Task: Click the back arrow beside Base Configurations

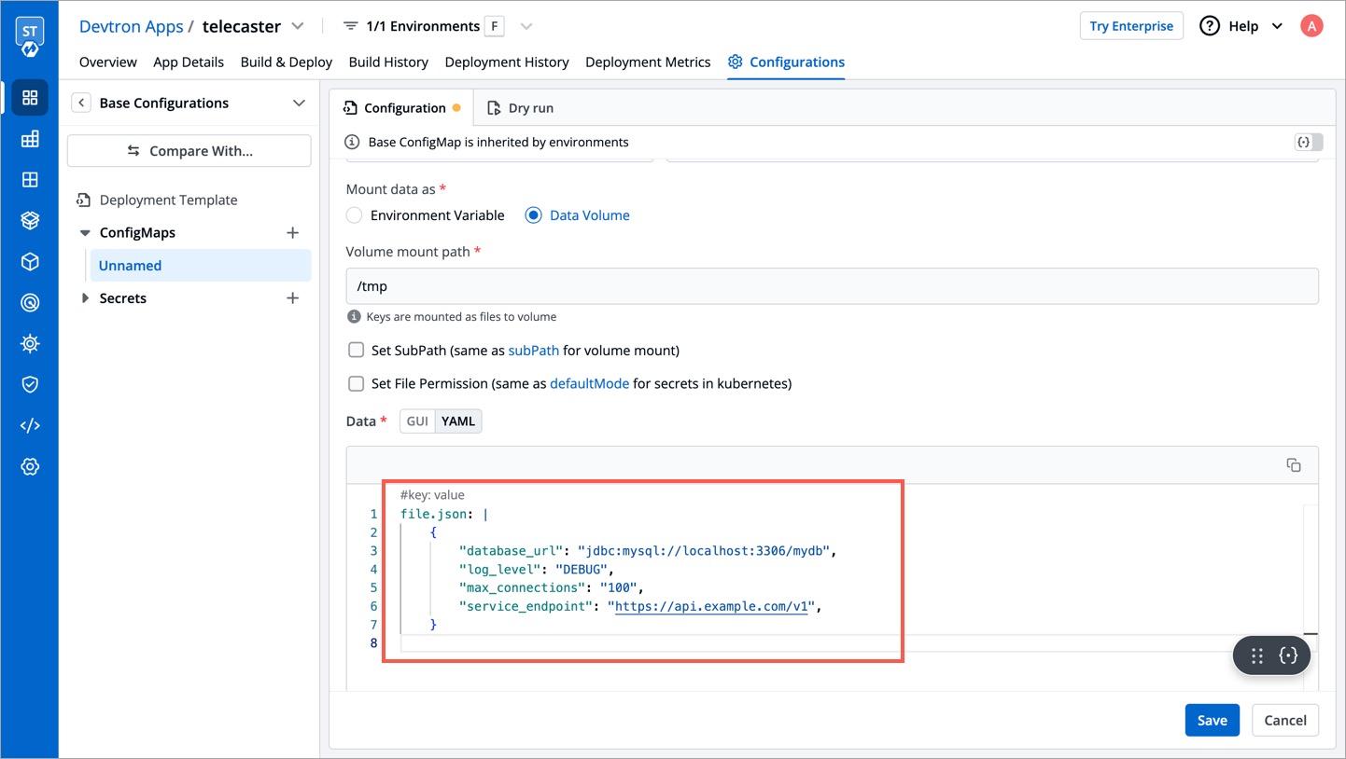Action: 81,103
